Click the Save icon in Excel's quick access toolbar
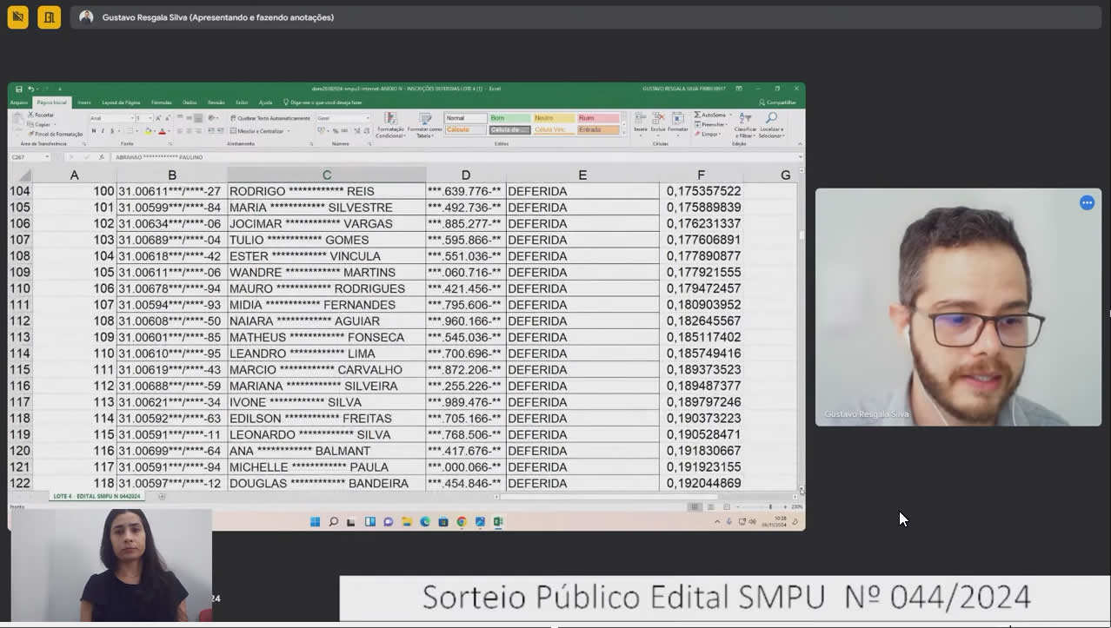Viewport: 1111px width, 628px height. click(x=19, y=89)
